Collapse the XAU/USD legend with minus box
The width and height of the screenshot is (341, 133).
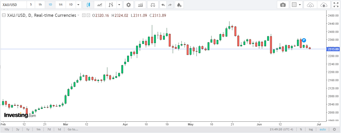[4, 15]
